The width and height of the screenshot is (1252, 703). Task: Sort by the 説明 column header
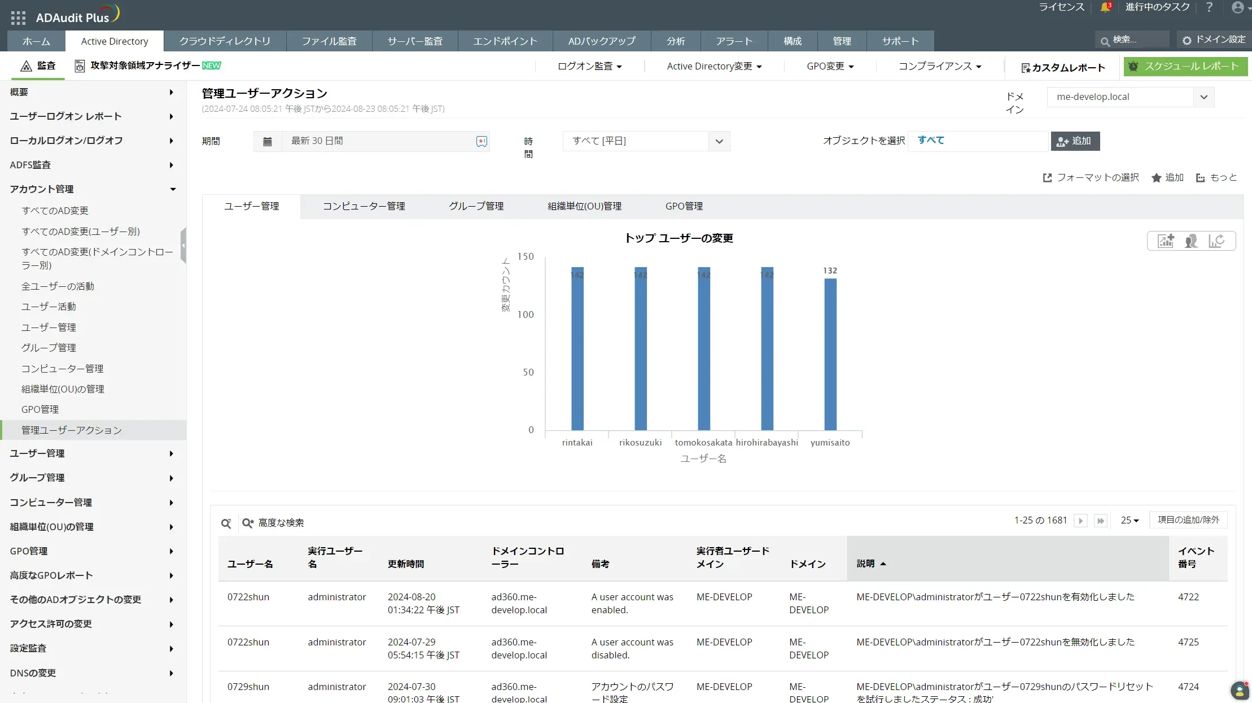tap(866, 564)
